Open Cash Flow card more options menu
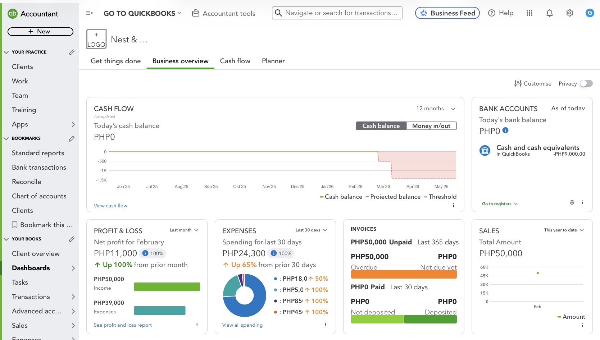Image resolution: width=600 pixels, height=340 pixels. [453, 205]
